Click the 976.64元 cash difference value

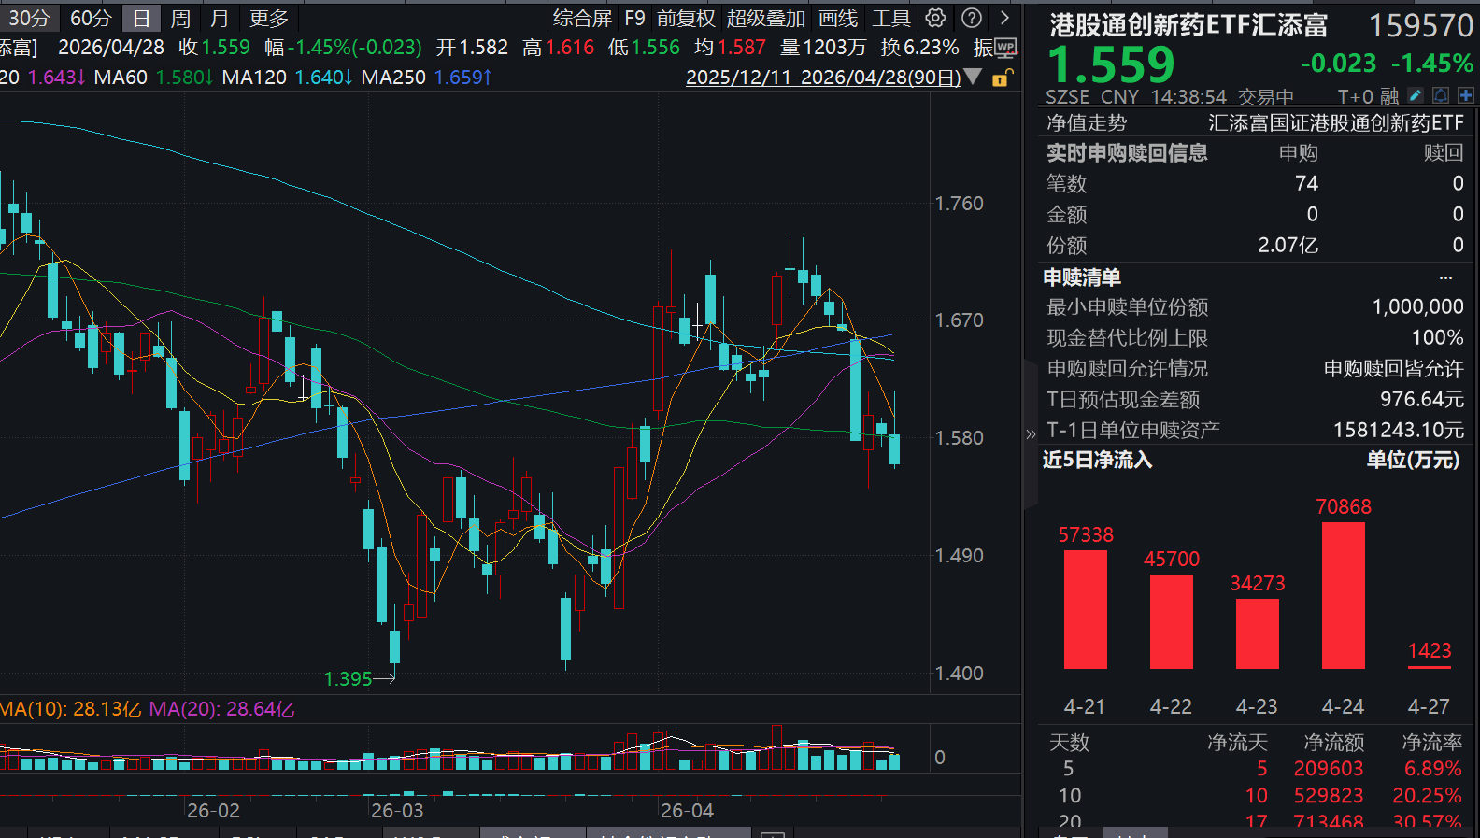tap(1422, 400)
